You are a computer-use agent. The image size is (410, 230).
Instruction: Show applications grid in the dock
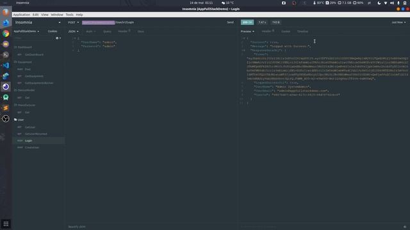point(6,224)
